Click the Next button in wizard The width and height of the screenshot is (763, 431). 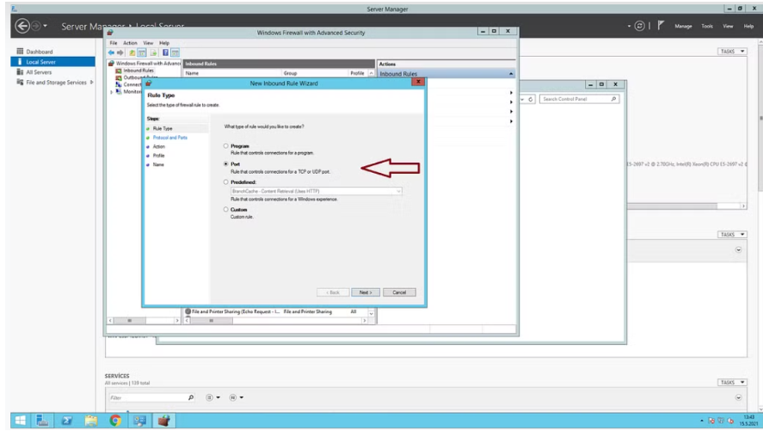pyautogui.click(x=366, y=292)
